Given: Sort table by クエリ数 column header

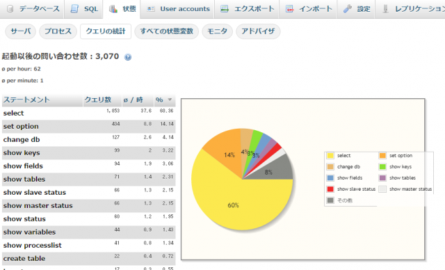Looking at the screenshot, I should pyautogui.click(x=98, y=100).
